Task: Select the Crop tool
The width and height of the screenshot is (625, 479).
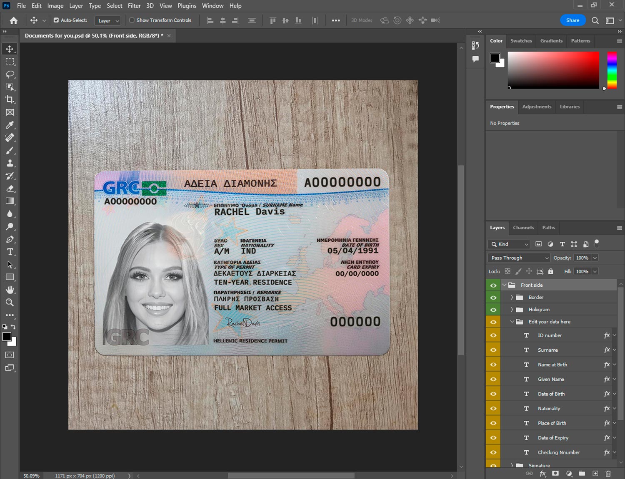Action: 10,99
